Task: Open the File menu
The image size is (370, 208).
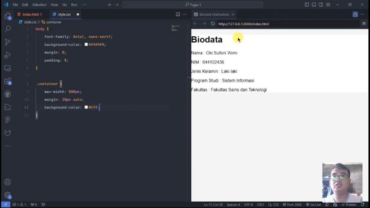Action: (x=16, y=5)
